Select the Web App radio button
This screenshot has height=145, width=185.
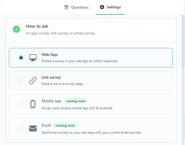point(21,58)
